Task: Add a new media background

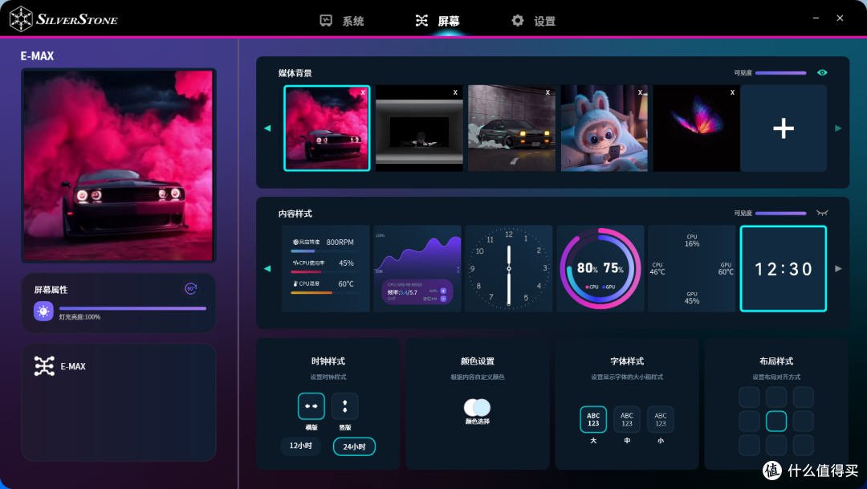Action: [784, 128]
